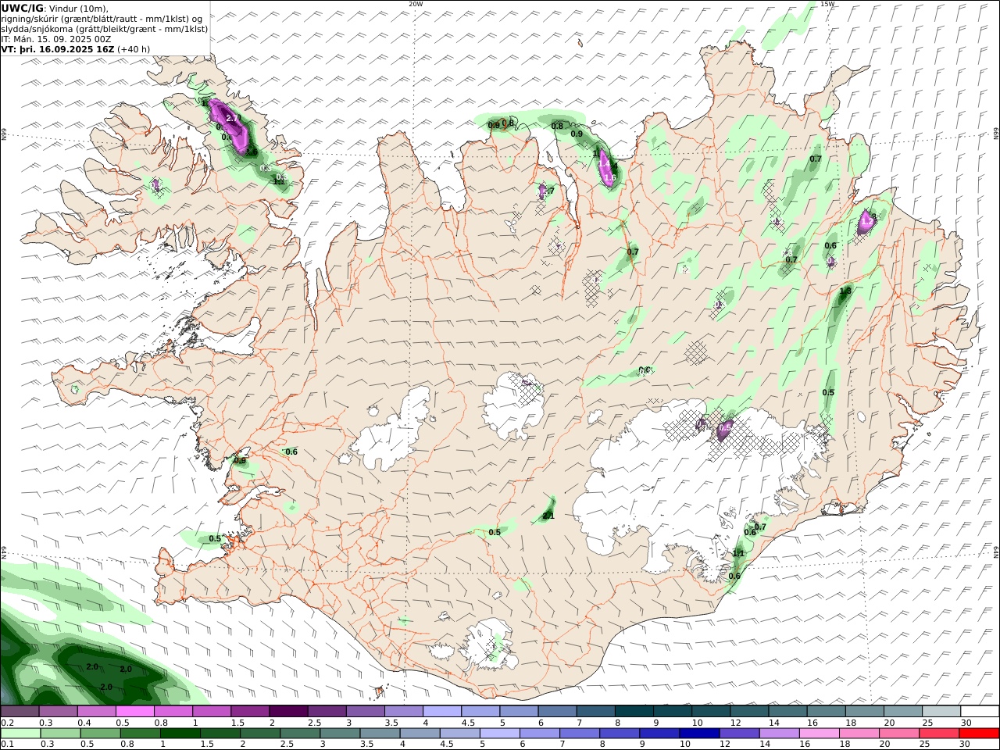1000x750 pixels.
Task: Click the palest green 0.1 swatch in lower legend
Action: pos(20,734)
